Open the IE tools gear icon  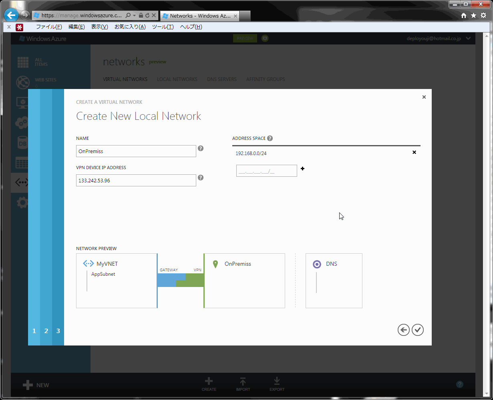click(483, 16)
